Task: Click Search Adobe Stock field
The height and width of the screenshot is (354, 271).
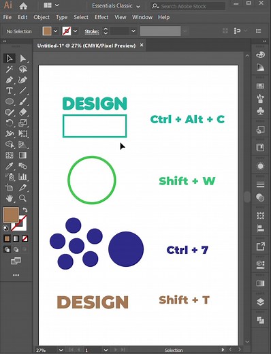Action: [x=188, y=6]
